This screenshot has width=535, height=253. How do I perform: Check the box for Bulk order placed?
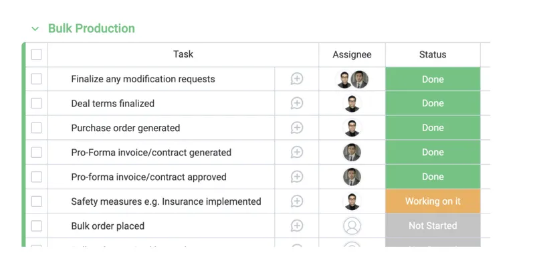(37, 226)
